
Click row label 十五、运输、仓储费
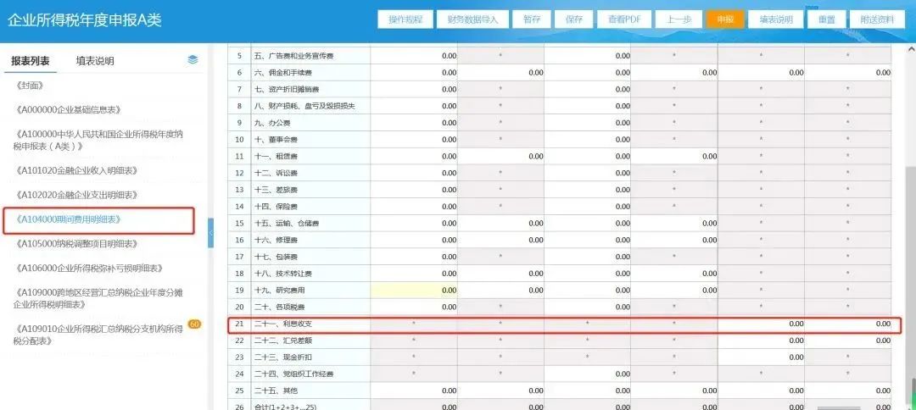pos(287,224)
